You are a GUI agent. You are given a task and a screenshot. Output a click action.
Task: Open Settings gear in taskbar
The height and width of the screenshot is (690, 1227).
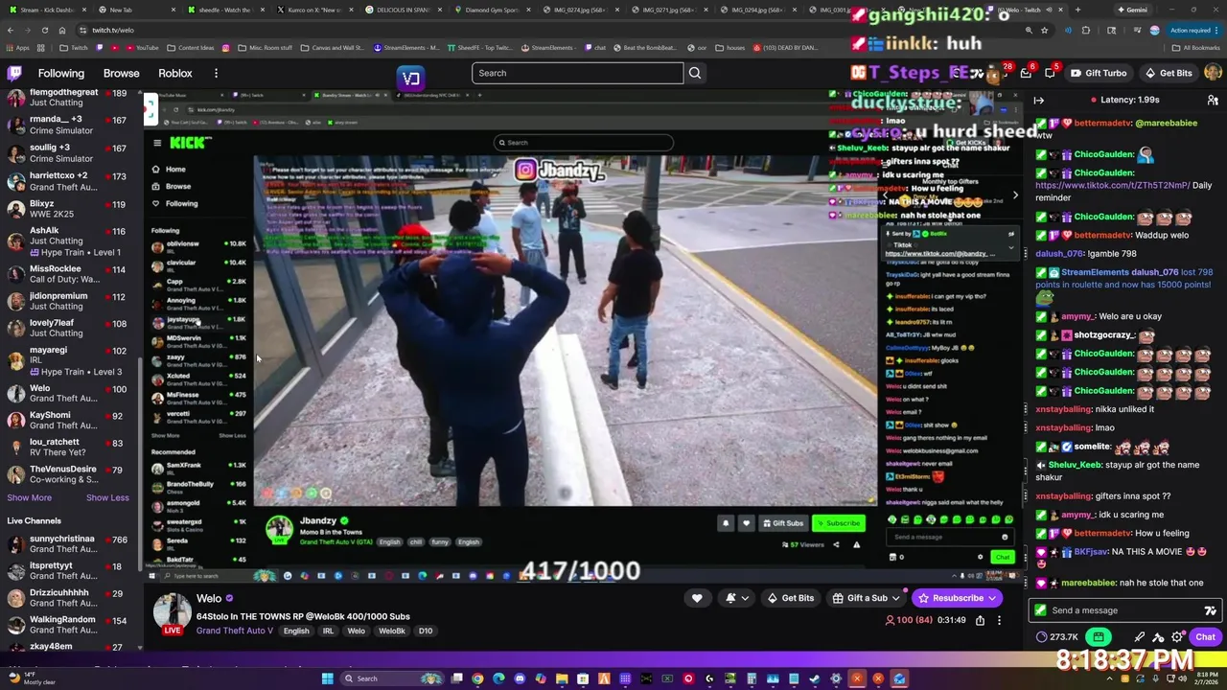coord(836,678)
